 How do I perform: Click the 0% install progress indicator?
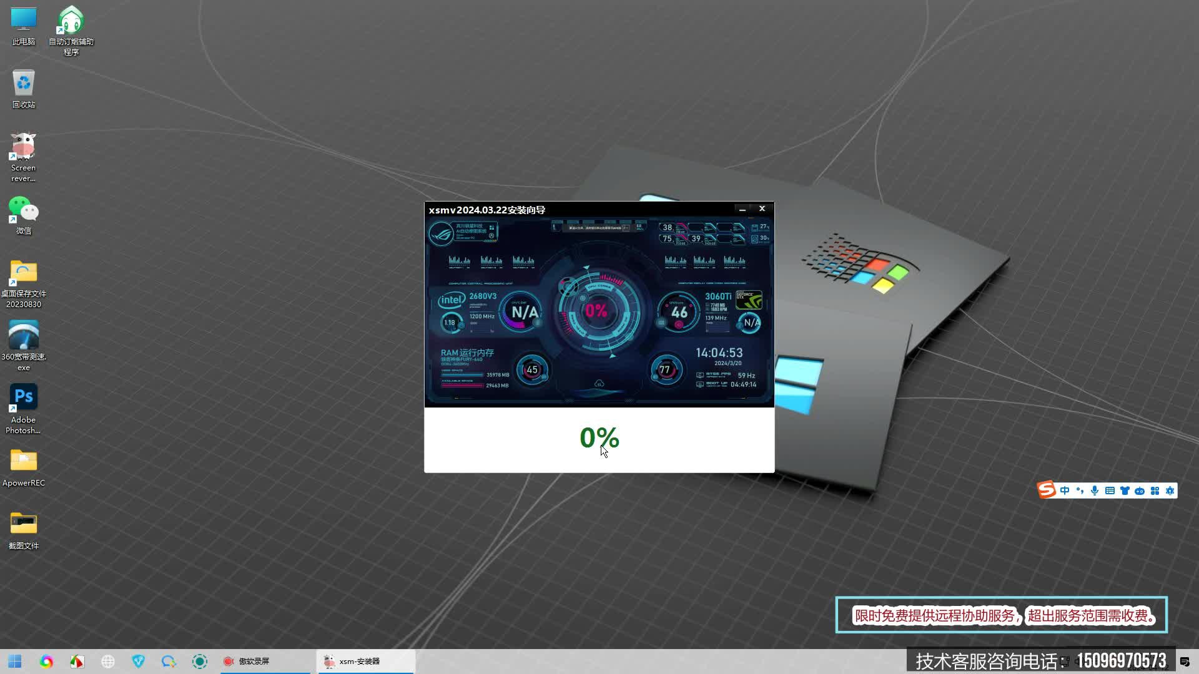[x=599, y=437]
